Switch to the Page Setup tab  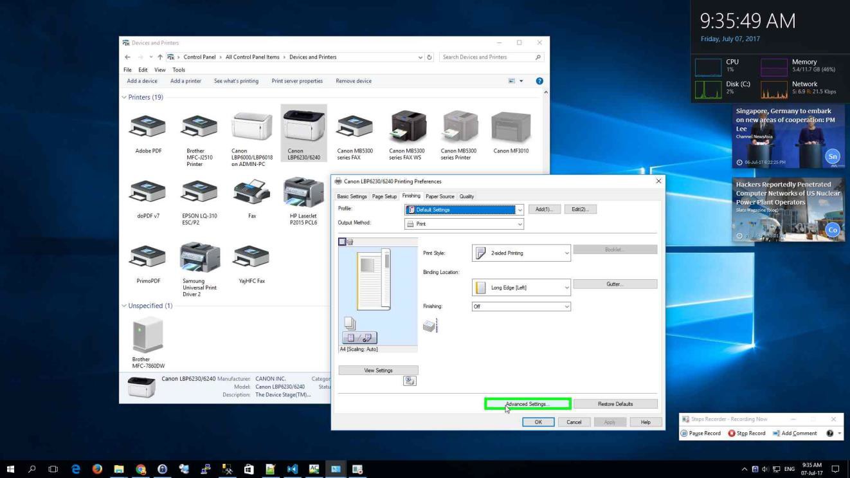(x=384, y=196)
